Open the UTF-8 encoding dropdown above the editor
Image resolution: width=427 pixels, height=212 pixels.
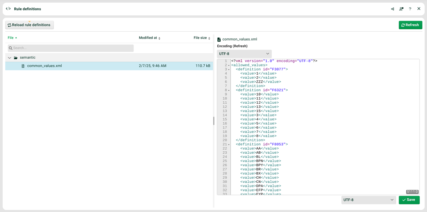coord(244,54)
